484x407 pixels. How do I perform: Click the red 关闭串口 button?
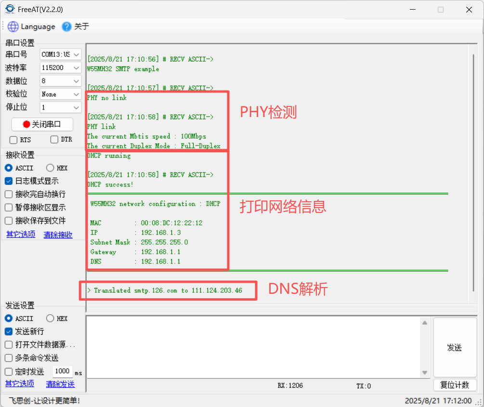point(42,124)
